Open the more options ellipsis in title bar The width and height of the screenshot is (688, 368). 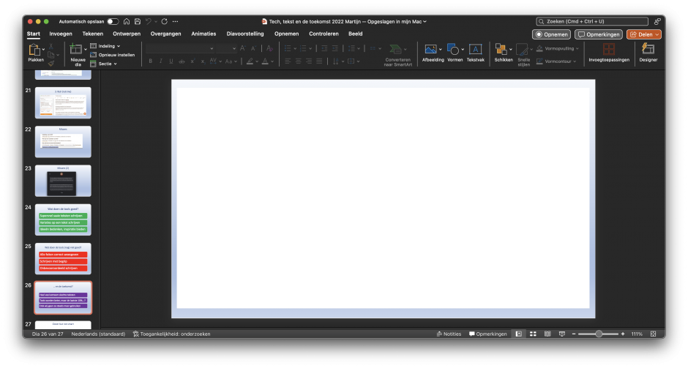175,21
